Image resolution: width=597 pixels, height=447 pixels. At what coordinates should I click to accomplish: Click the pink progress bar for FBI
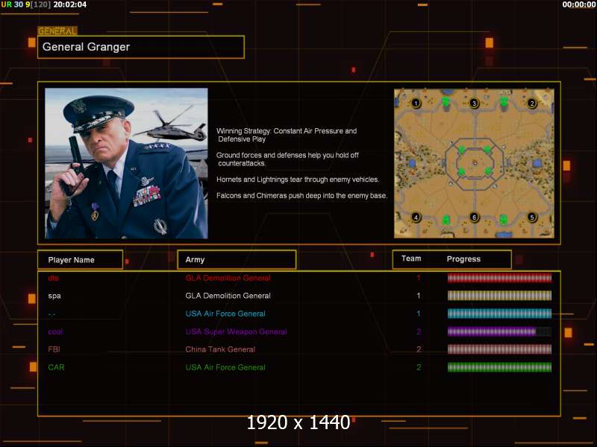coord(499,349)
